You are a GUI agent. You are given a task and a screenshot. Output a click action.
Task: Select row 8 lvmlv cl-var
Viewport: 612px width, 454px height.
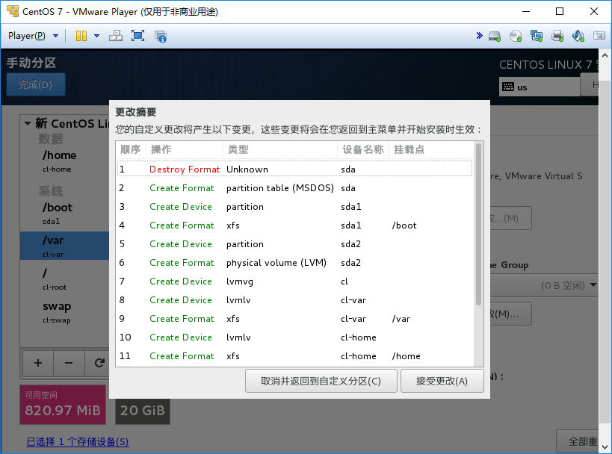coord(294,300)
